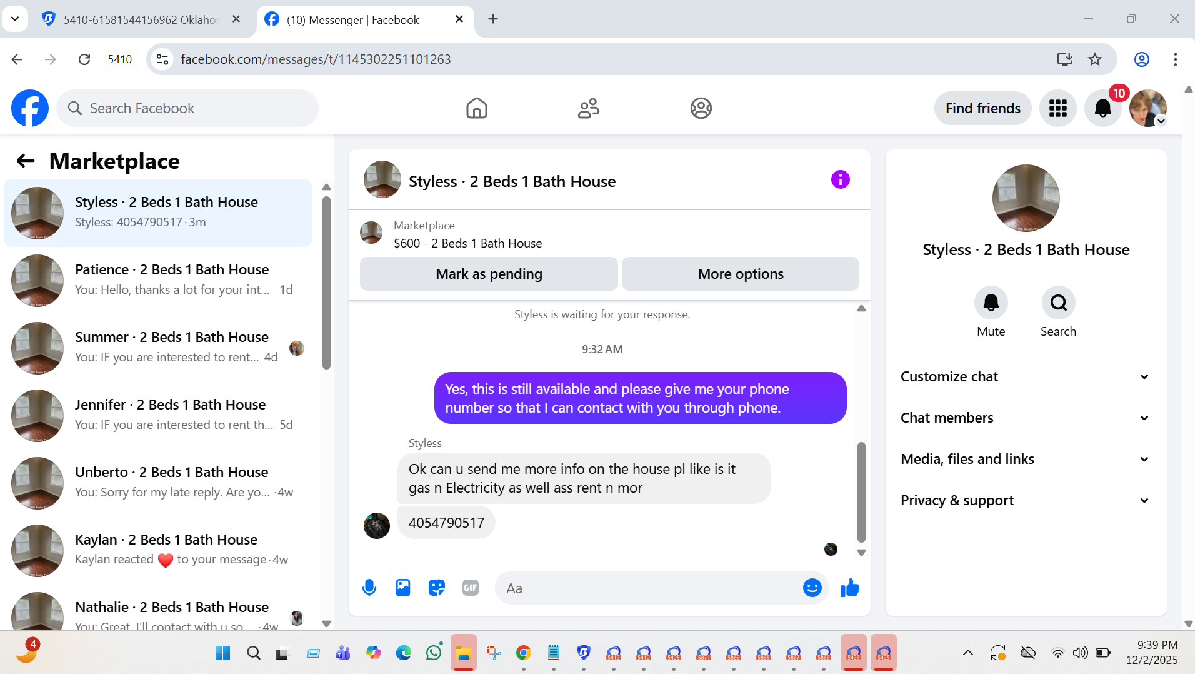
Task: Click Styless's avatar beside 4054790517
Action: (376, 525)
